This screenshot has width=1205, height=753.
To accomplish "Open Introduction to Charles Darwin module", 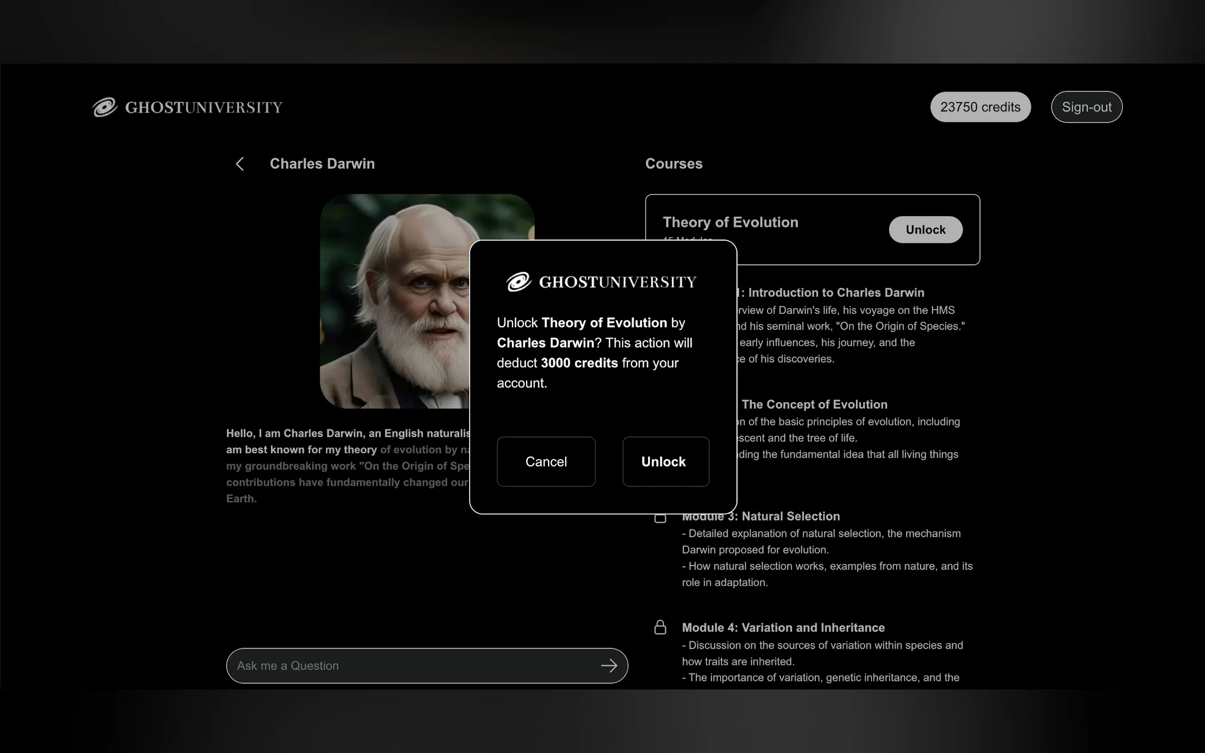I will (x=835, y=293).
